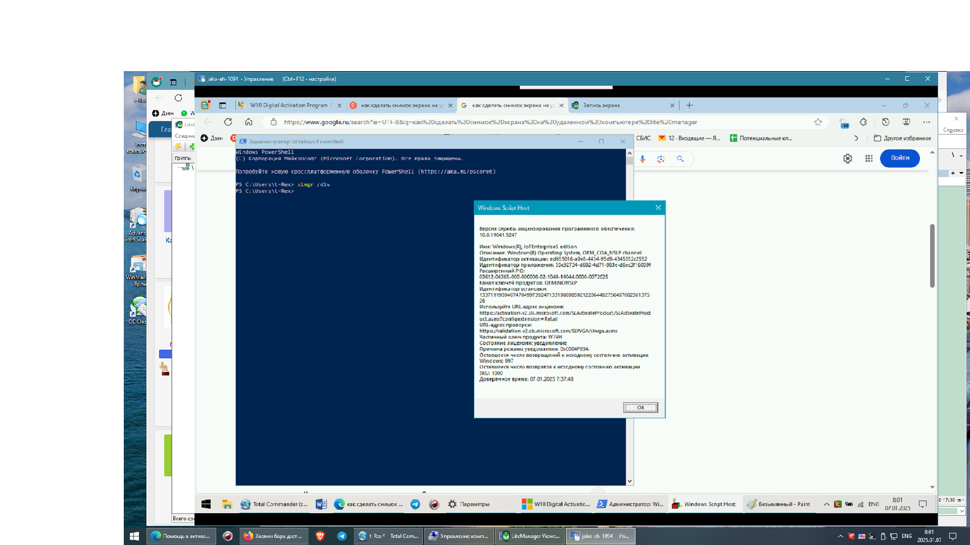Open remote Start menu button
The height and width of the screenshot is (545, 970).
point(206,504)
